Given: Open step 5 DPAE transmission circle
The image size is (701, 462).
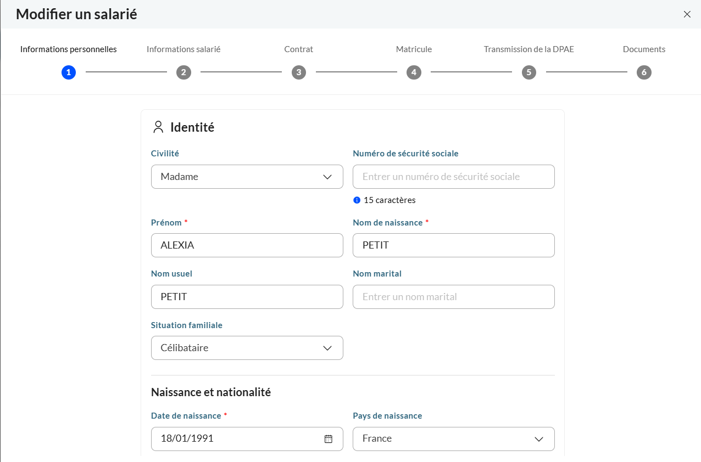Looking at the screenshot, I should pos(528,72).
